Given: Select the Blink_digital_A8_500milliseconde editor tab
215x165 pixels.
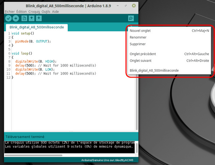Looking at the screenshot, I should 37,27.
